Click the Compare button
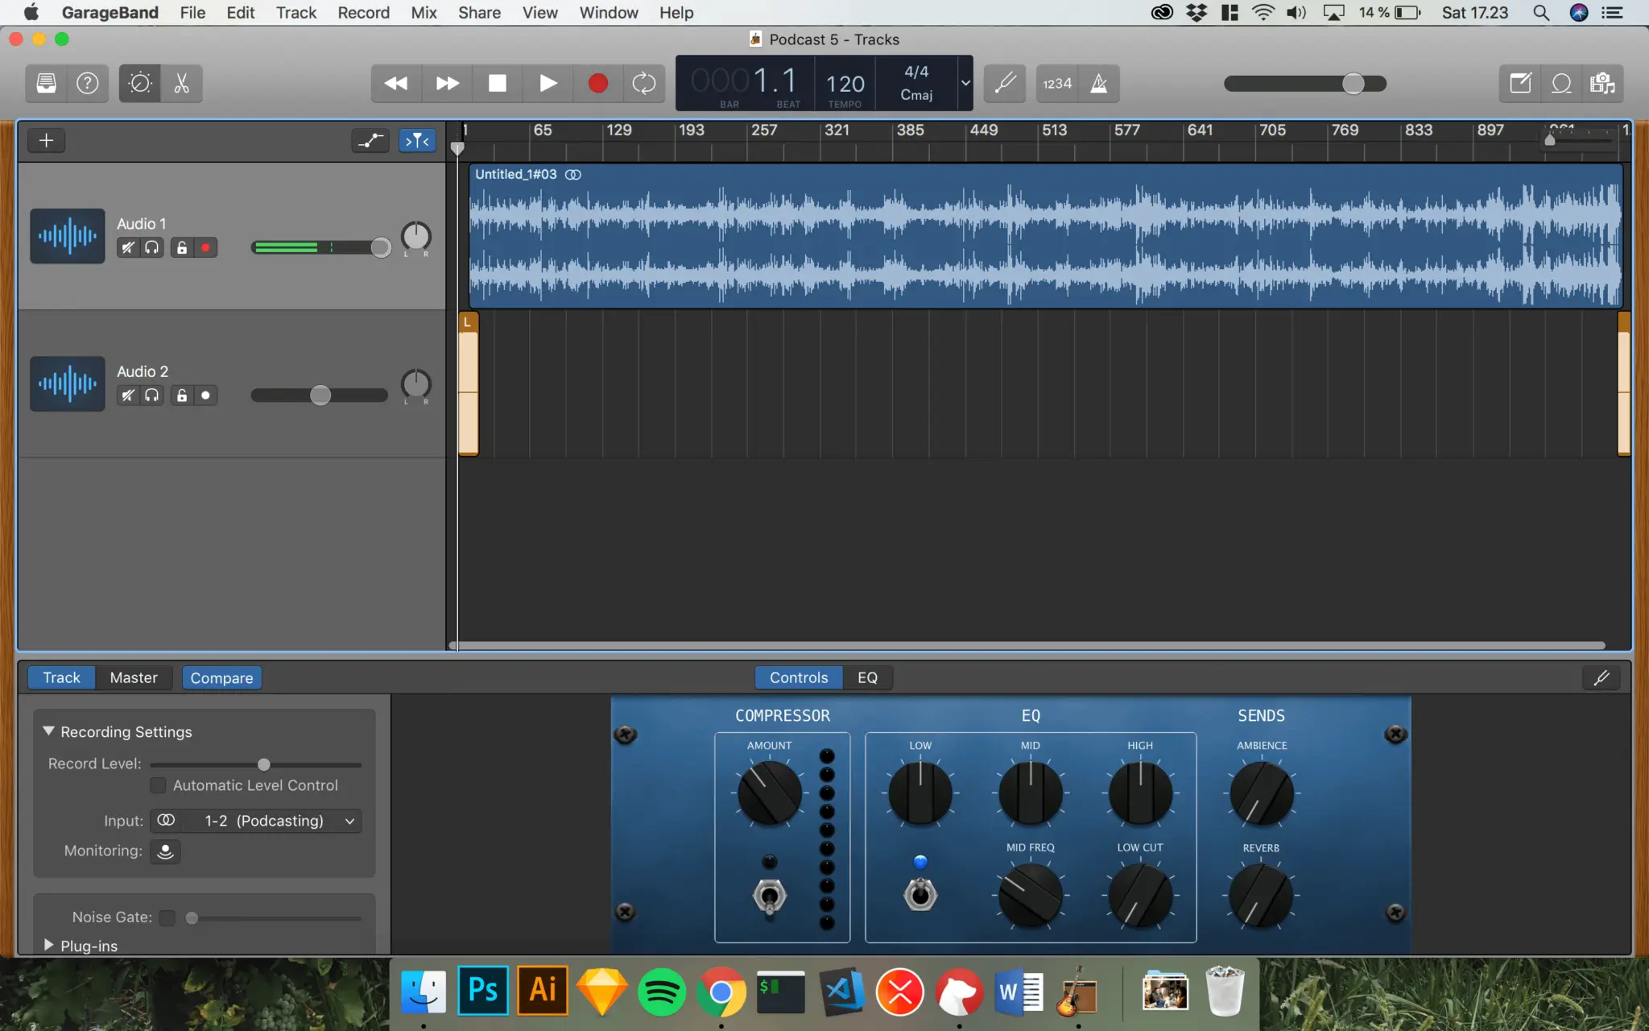Screen dimensions: 1649x1031 tap(221, 677)
